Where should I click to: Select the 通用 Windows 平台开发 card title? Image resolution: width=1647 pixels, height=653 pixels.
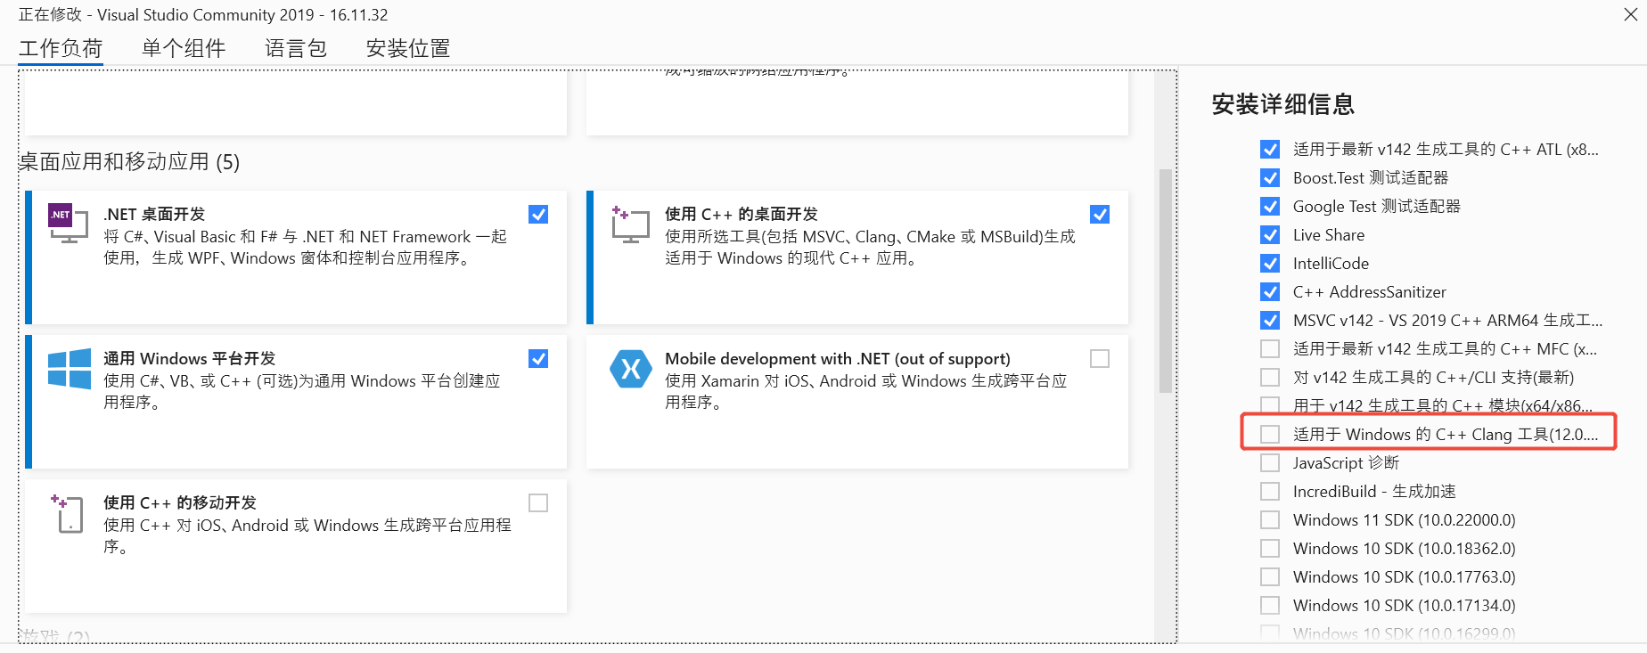point(190,359)
